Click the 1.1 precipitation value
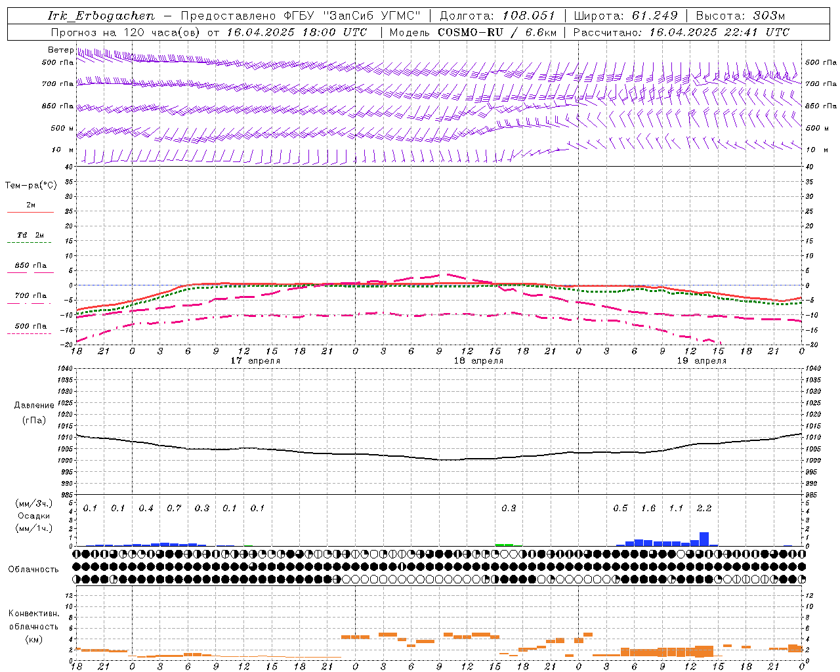 coord(676,509)
